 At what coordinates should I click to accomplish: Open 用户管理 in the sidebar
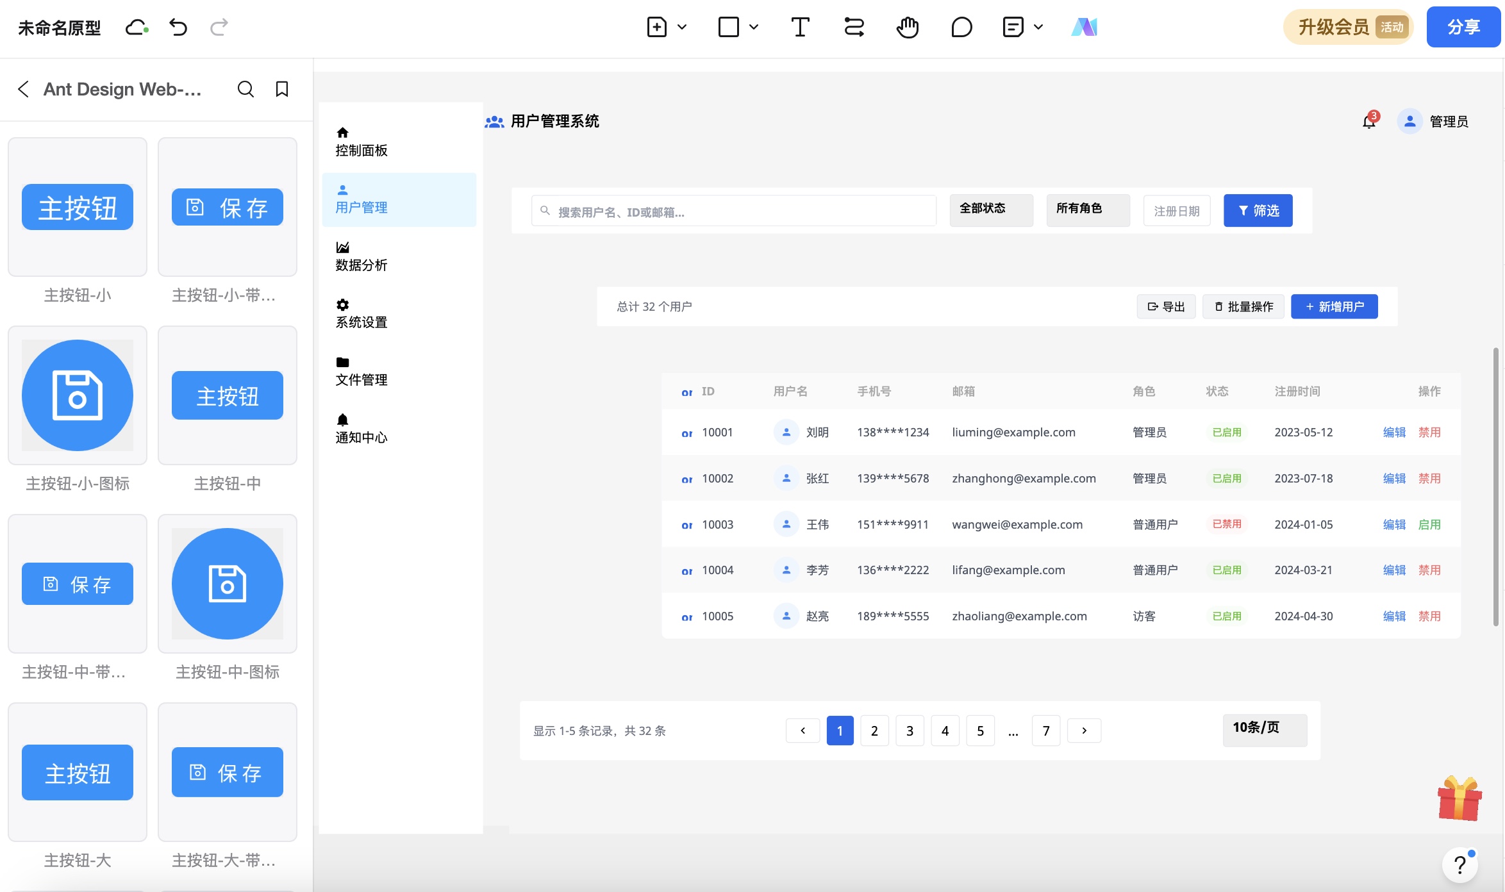point(399,199)
